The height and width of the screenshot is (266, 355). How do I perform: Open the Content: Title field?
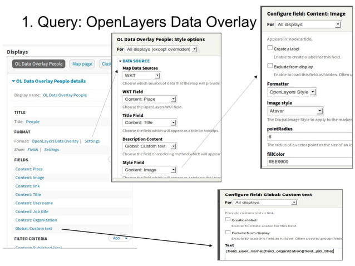tap(28, 194)
